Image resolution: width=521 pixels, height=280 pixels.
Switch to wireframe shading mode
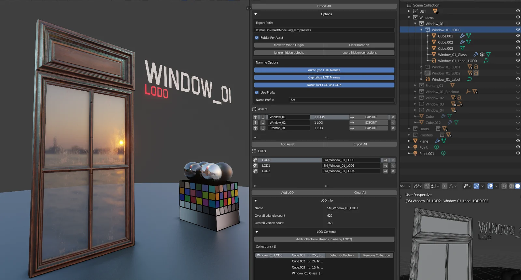coord(512,186)
